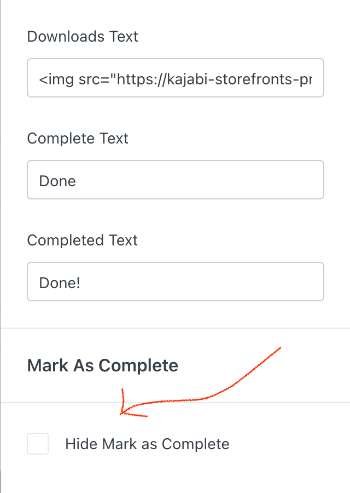Click the divider line above Mark As Complete

175,328
